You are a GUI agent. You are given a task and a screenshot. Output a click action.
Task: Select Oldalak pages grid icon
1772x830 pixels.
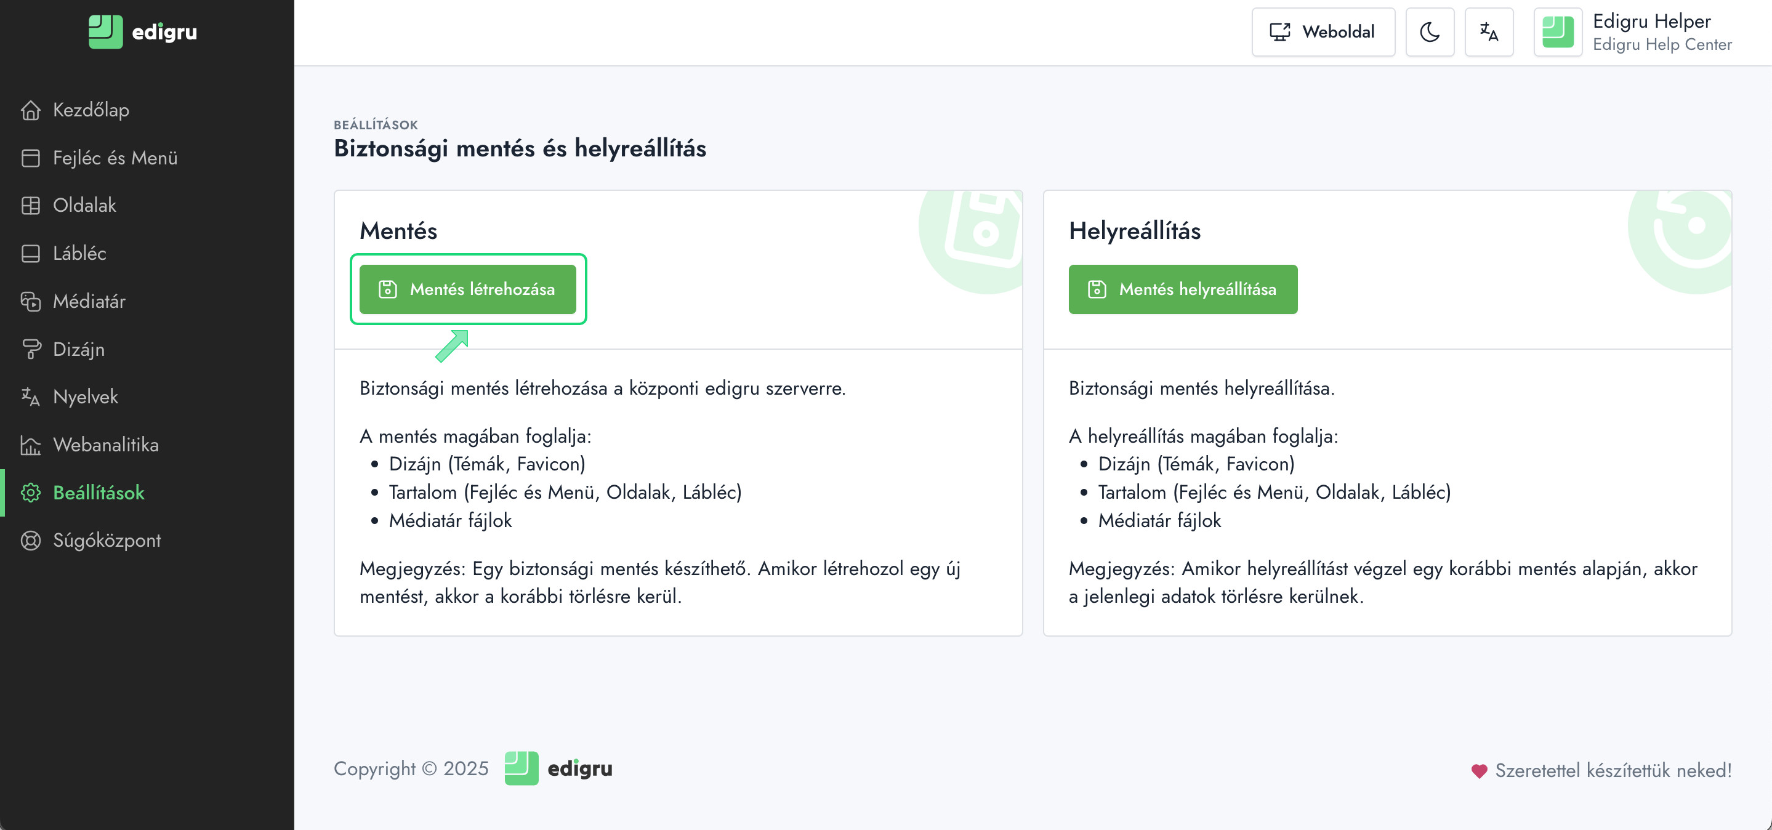(x=30, y=205)
